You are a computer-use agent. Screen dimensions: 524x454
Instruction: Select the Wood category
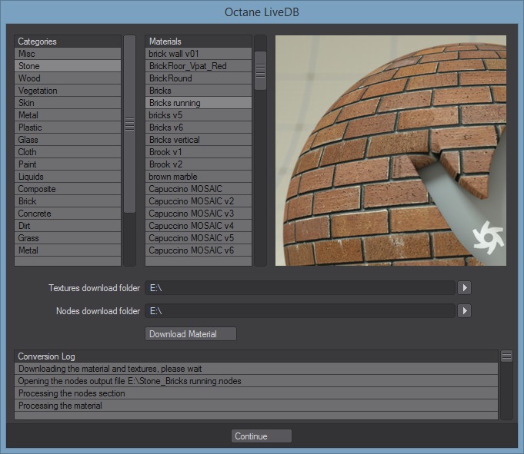coord(68,78)
